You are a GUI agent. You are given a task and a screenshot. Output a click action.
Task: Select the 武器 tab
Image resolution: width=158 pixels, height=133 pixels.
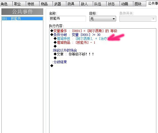[x=59, y=4]
